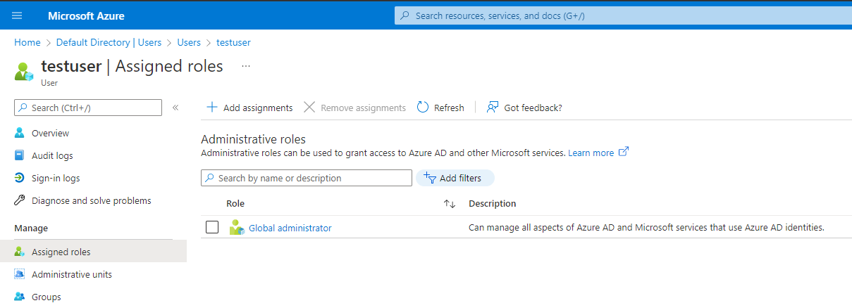The width and height of the screenshot is (852, 303).
Task: Click Add assignments button
Action: pos(249,108)
